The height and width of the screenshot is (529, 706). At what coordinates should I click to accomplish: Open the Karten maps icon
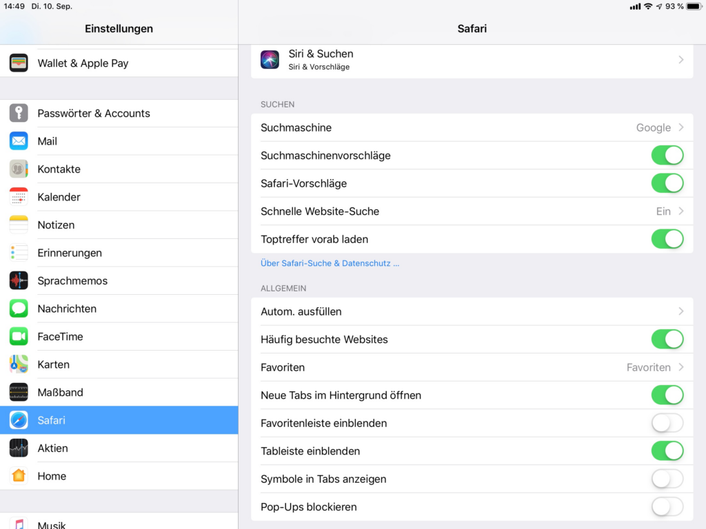19,364
